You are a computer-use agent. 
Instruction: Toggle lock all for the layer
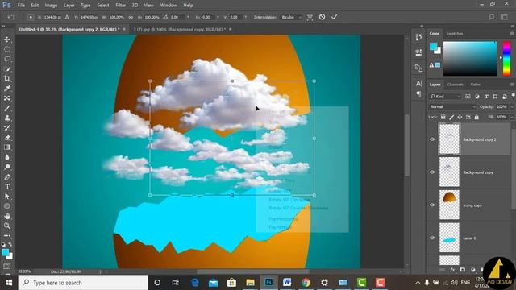tap(476, 117)
